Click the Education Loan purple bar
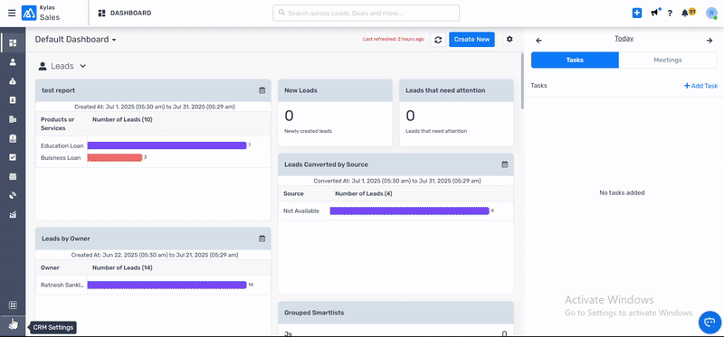This screenshot has height=337, width=724. pyautogui.click(x=167, y=145)
